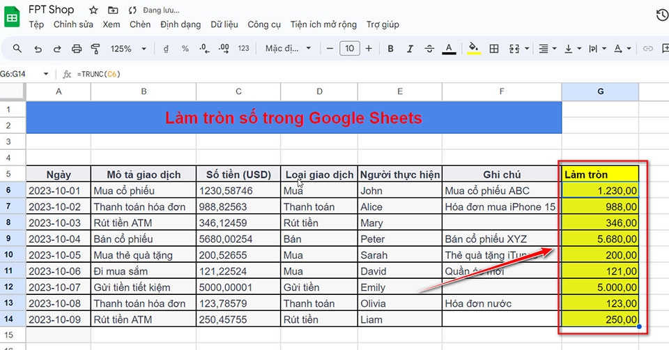This screenshot has width=669, height=350.
Task: Click the Google Sheets logo icon
Action: pyautogui.click(x=12, y=17)
